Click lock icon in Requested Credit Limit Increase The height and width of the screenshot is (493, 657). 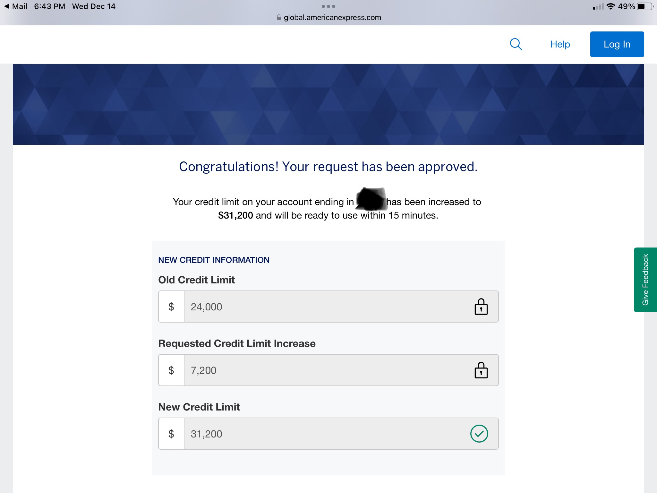(481, 370)
